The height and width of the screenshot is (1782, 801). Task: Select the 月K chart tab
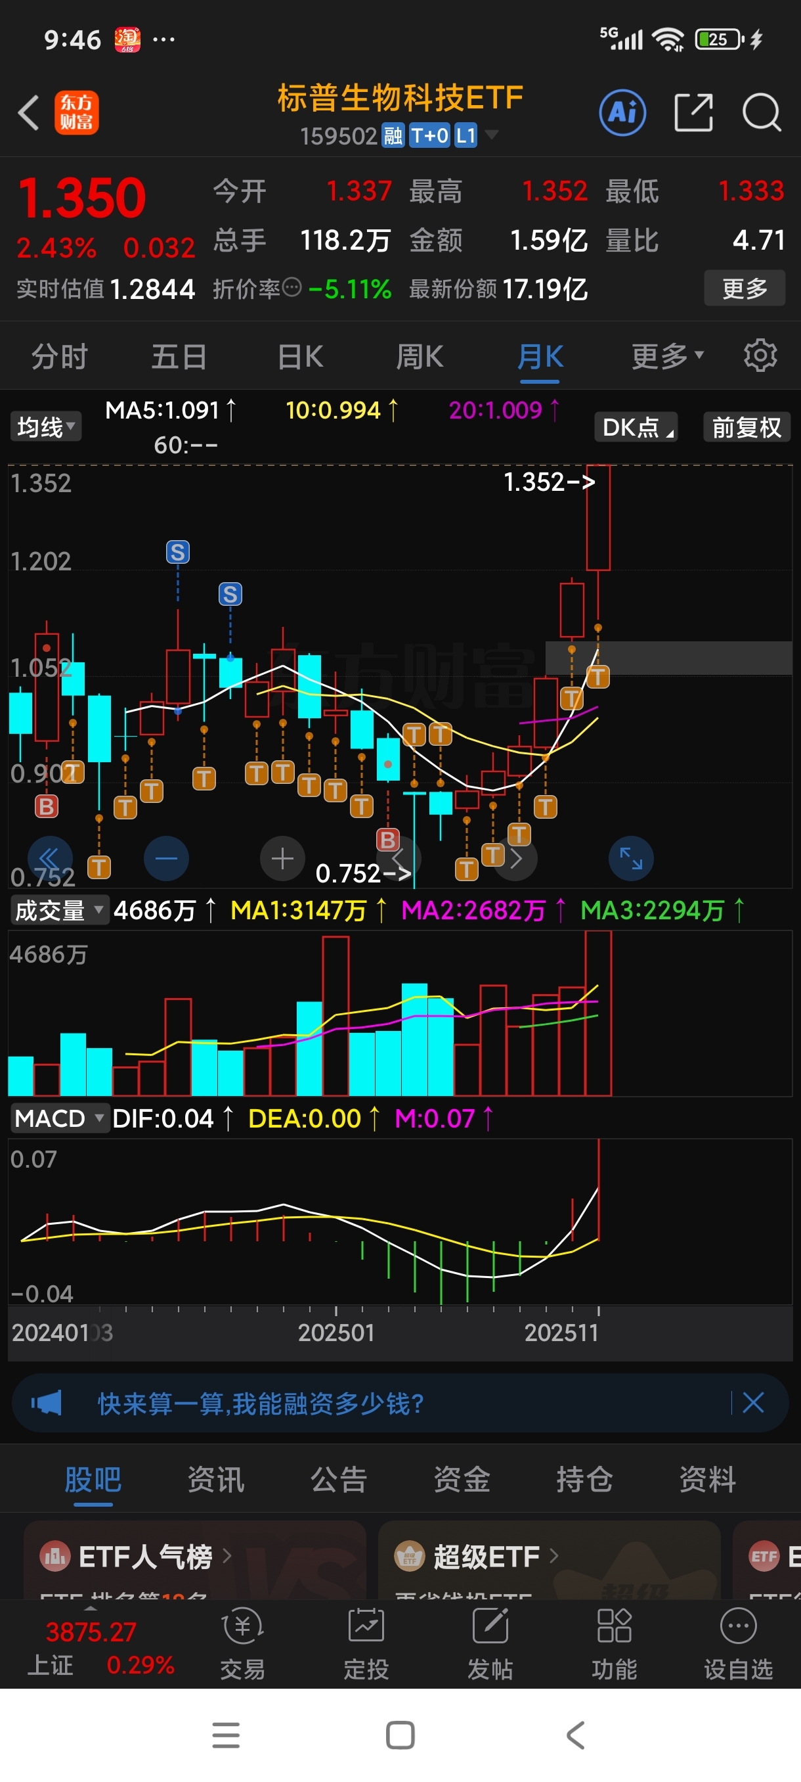click(540, 357)
